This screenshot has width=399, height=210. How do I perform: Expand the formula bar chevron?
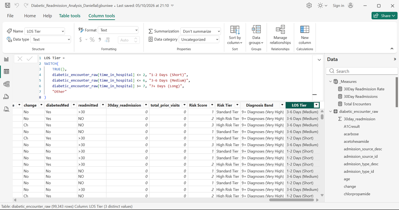click(x=319, y=60)
